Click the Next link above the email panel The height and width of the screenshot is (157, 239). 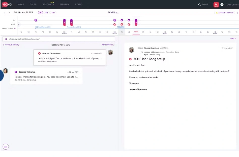coord(233,38)
